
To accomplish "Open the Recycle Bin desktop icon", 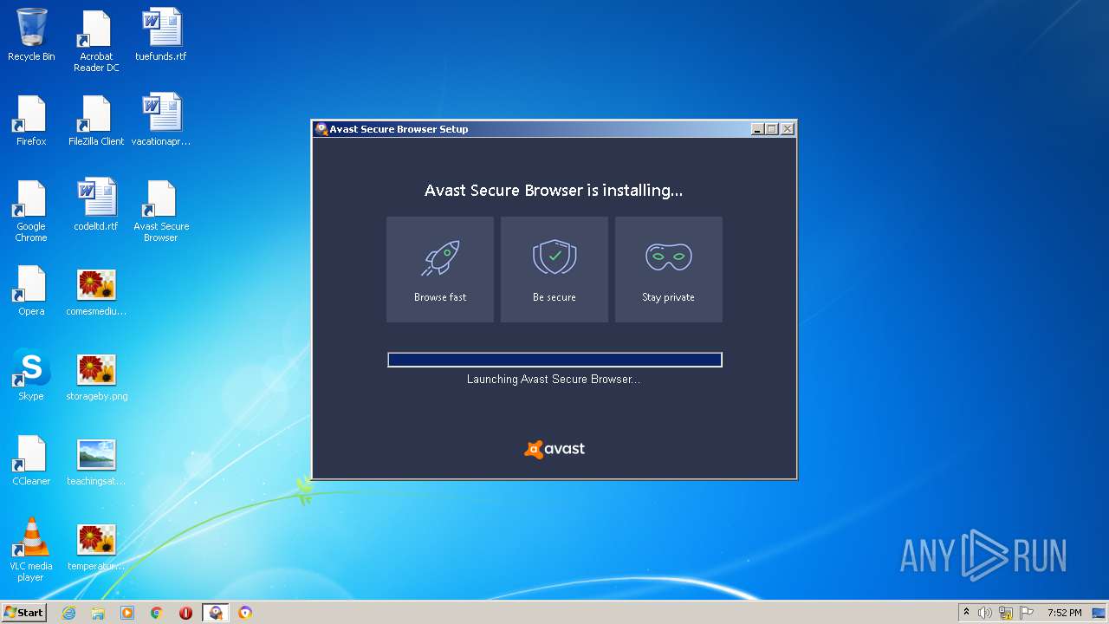I will 31,35.
